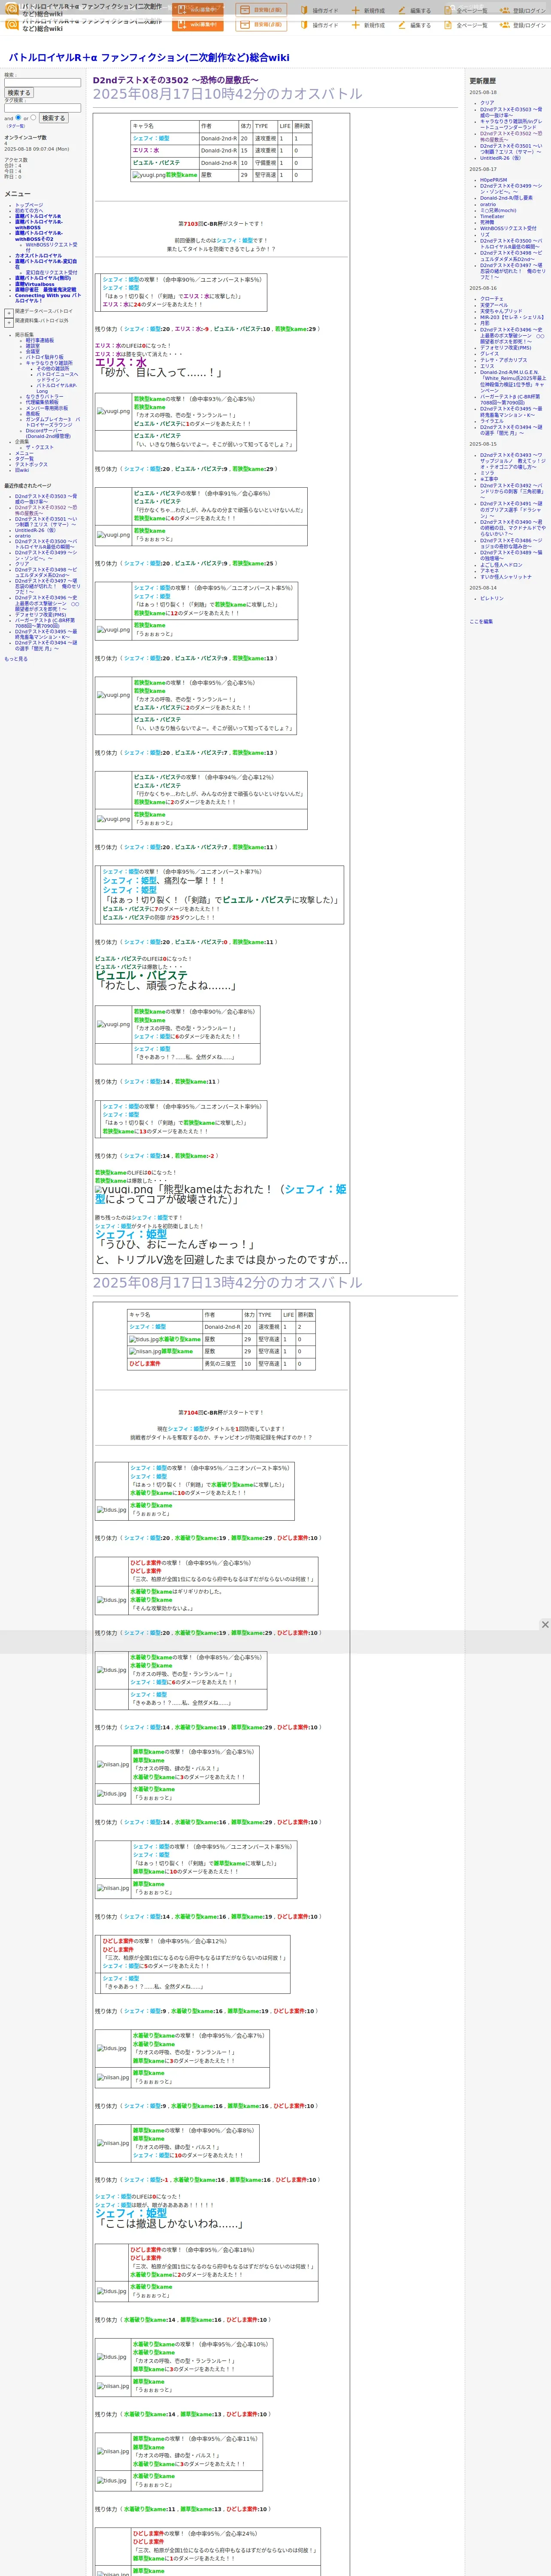551x2576 pixels.
Task: Open 雑談室 board link
Action: (33, 346)
